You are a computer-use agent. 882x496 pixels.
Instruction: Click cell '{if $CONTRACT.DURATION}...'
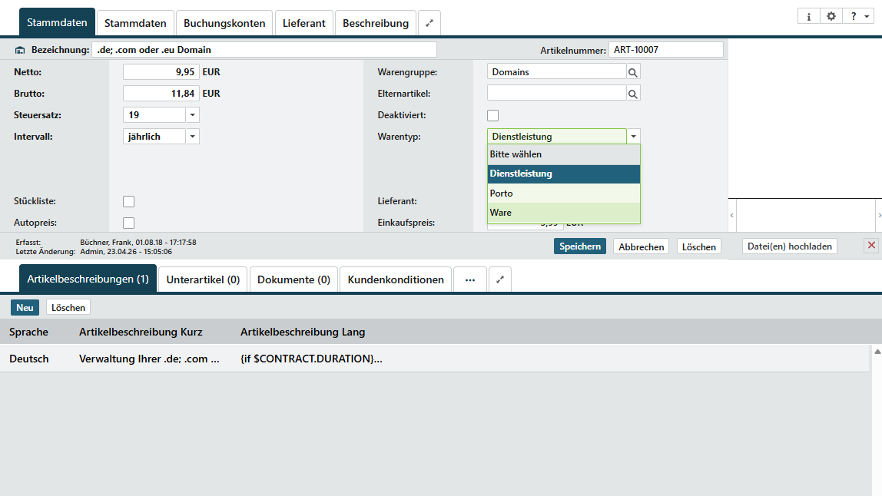tap(311, 359)
